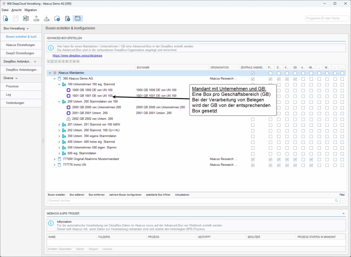Toggle the window layout toolbar icon
The height and width of the screenshot is (257, 351).
coord(78,19)
